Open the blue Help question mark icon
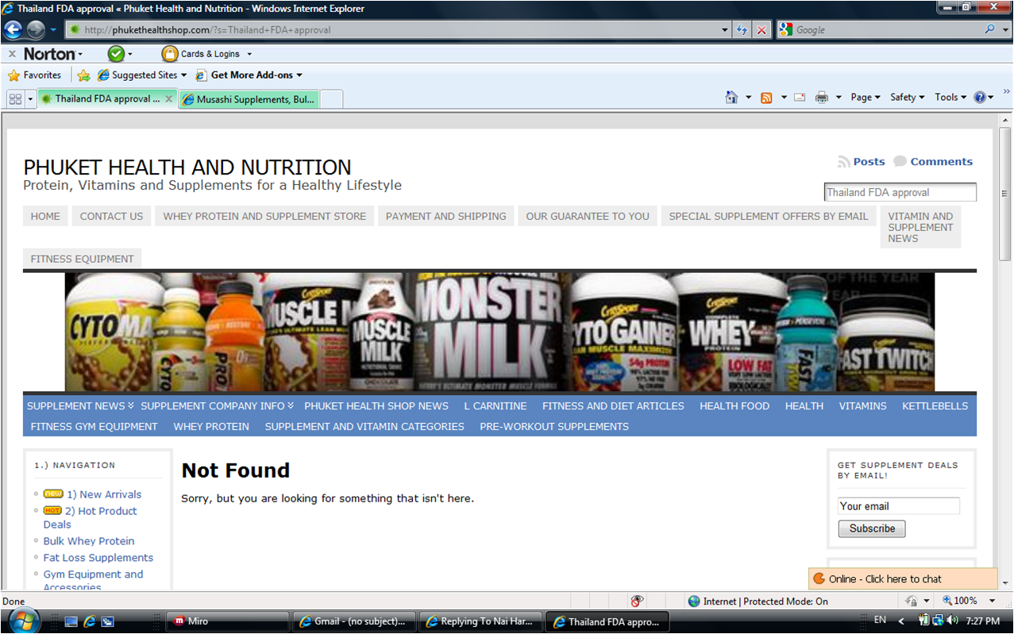Screen dimensions: 1014x634 click(980, 98)
